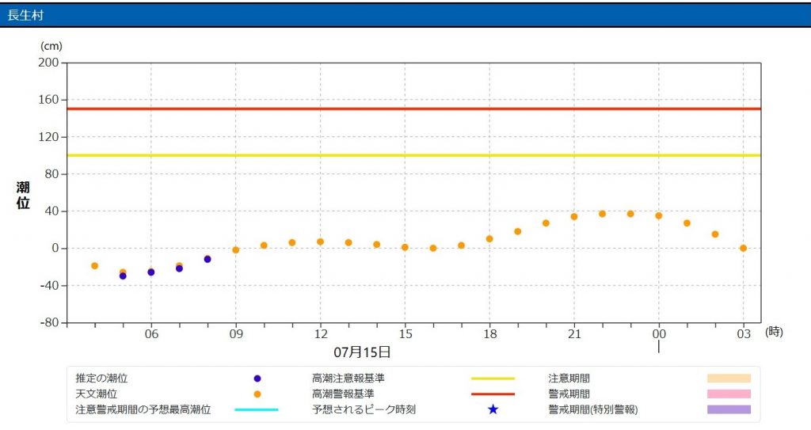Select the last orange tide point at 03 hour
The width and height of the screenshot is (811, 430).
tap(743, 249)
